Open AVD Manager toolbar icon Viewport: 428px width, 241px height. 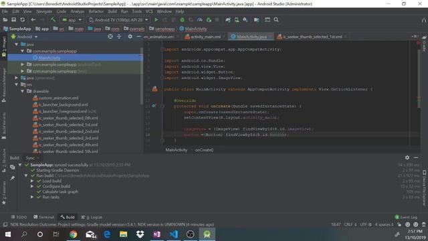click(237, 20)
